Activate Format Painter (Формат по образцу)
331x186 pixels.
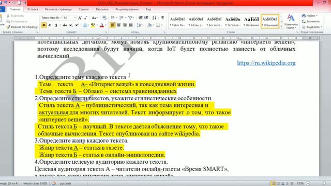[22, 27]
